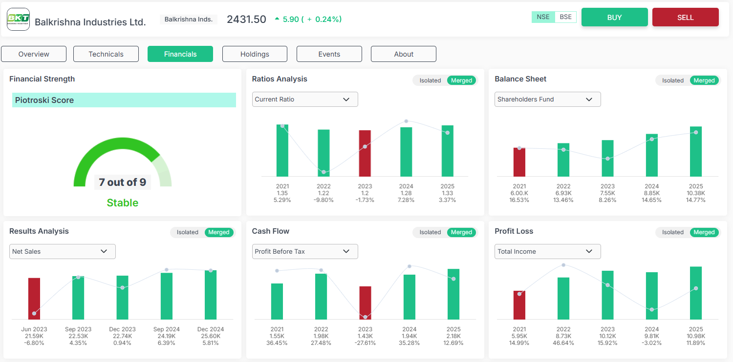Click the Dec 2024 Net Sales bar
This screenshot has width=733, height=362.
point(211,295)
